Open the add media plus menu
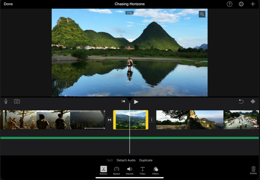 click(x=253, y=4)
